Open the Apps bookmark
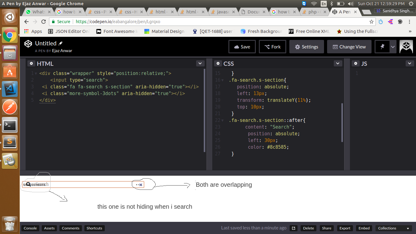 (33, 31)
